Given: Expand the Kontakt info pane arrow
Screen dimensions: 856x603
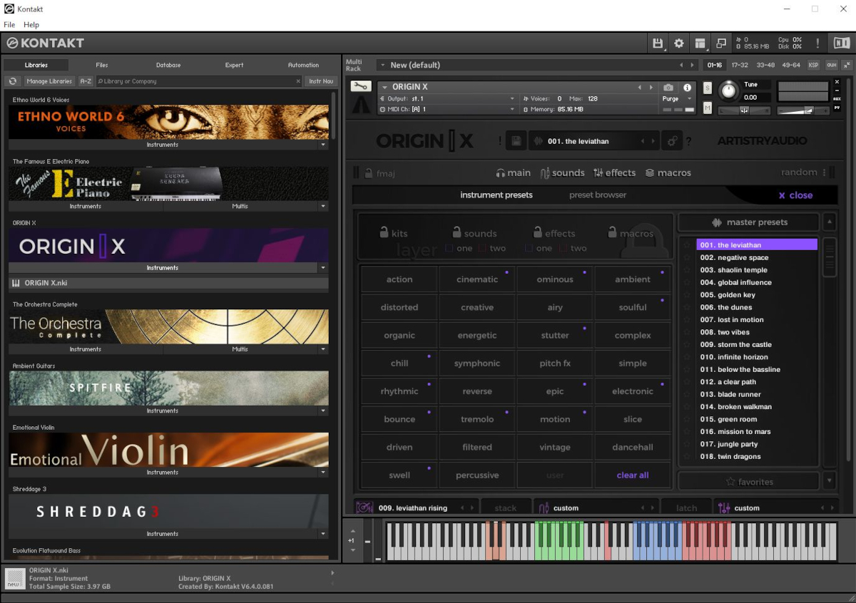Looking at the screenshot, I should coord(332,572).
